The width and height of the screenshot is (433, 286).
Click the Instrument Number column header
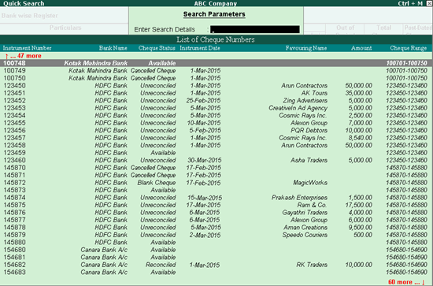pyautogui.click(x=27, y=48)
